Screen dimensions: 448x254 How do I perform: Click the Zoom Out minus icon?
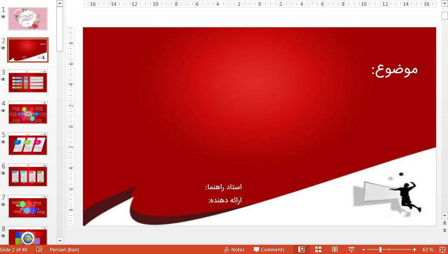coord(363,249)
